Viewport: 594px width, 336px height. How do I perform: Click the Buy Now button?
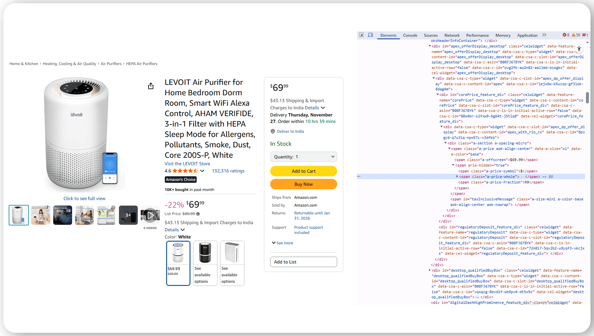[303, 184]
